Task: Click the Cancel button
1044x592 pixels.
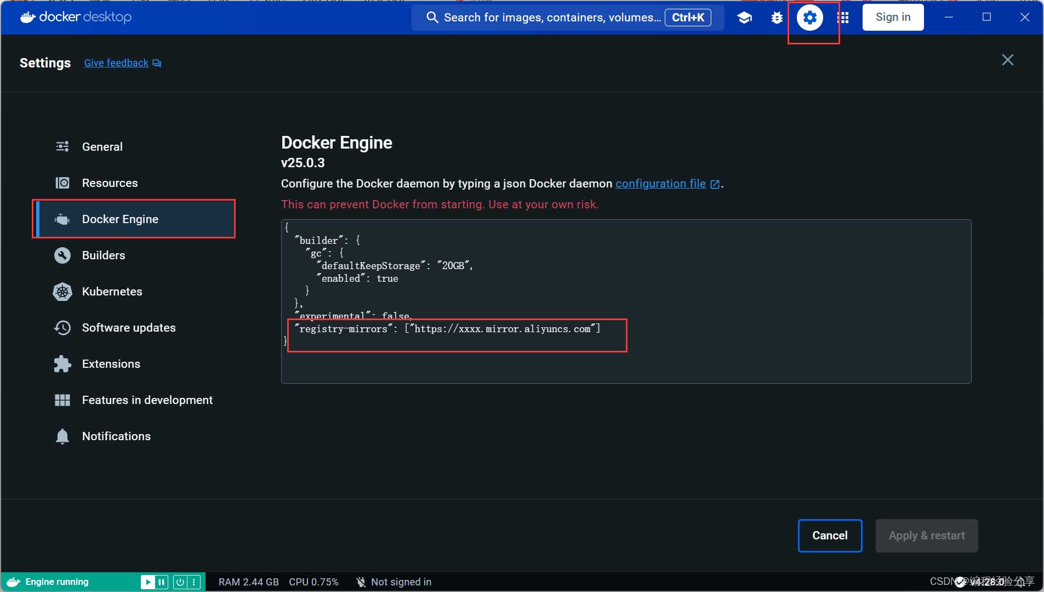Action: [830, 536]
